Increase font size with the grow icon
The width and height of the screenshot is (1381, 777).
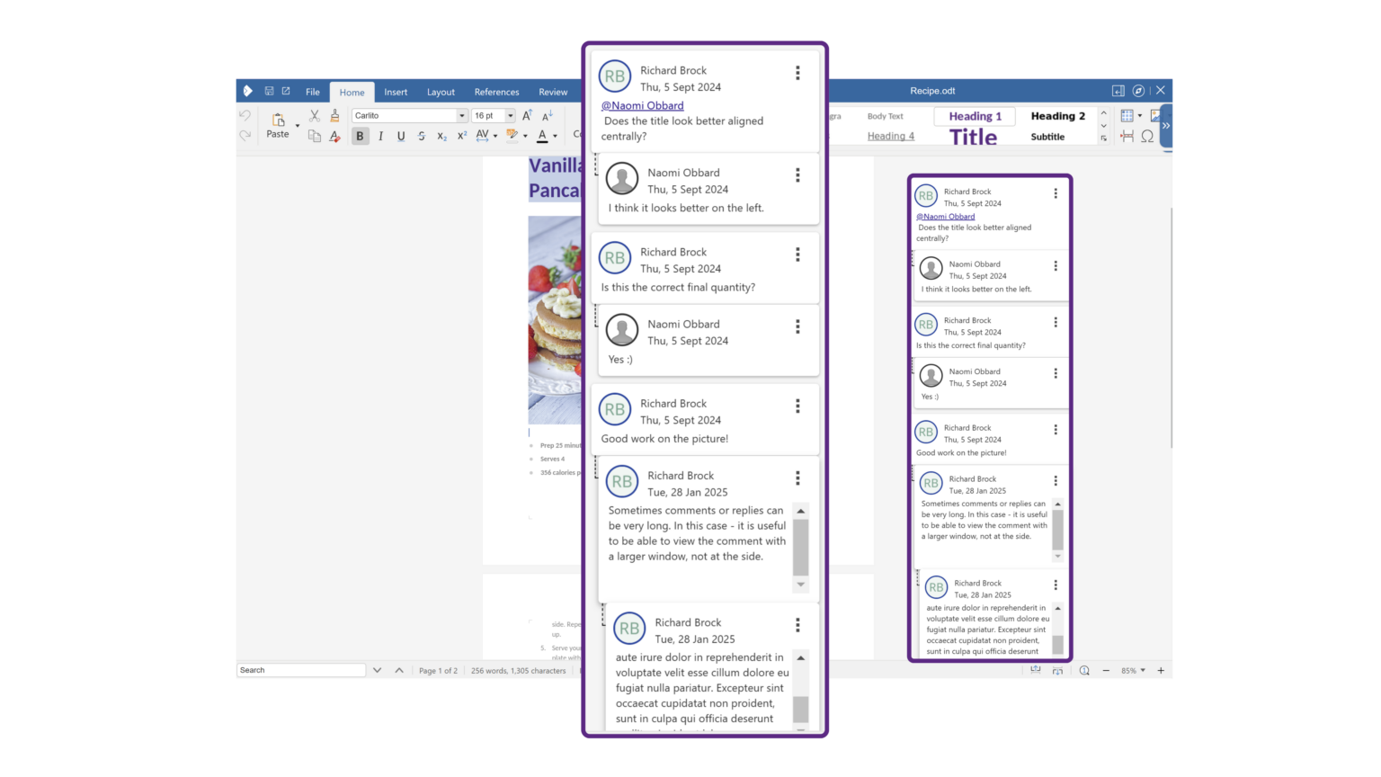click(x=527, y=116)
